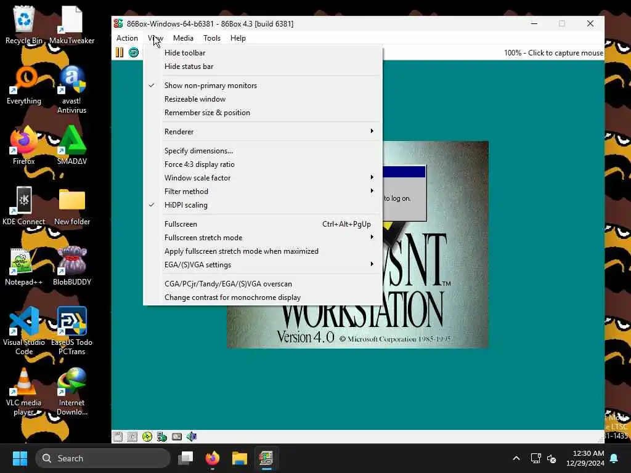Select MakuTweaker desktop shortcut
Screen dimensions: 631x473
71,25
